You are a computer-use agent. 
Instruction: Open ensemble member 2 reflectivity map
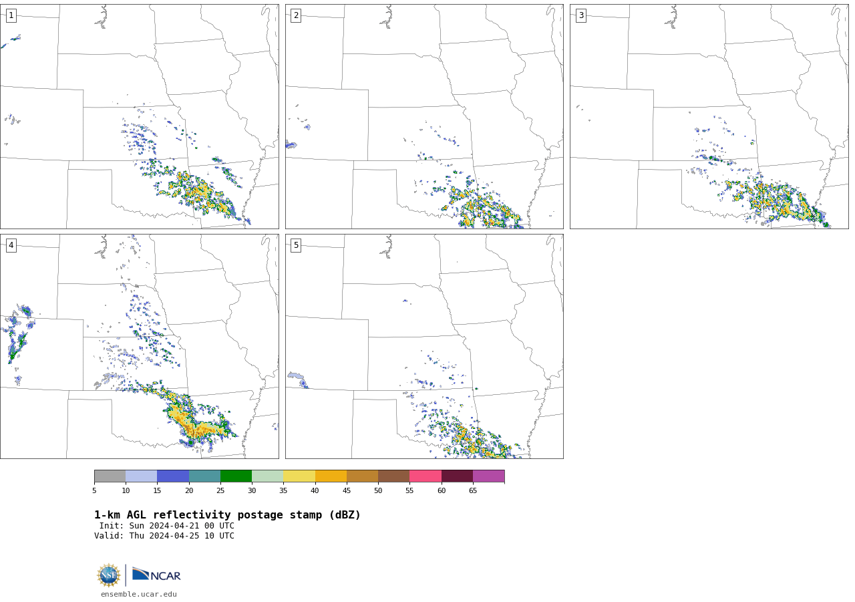pyautogui.click(x=424, y=116)
